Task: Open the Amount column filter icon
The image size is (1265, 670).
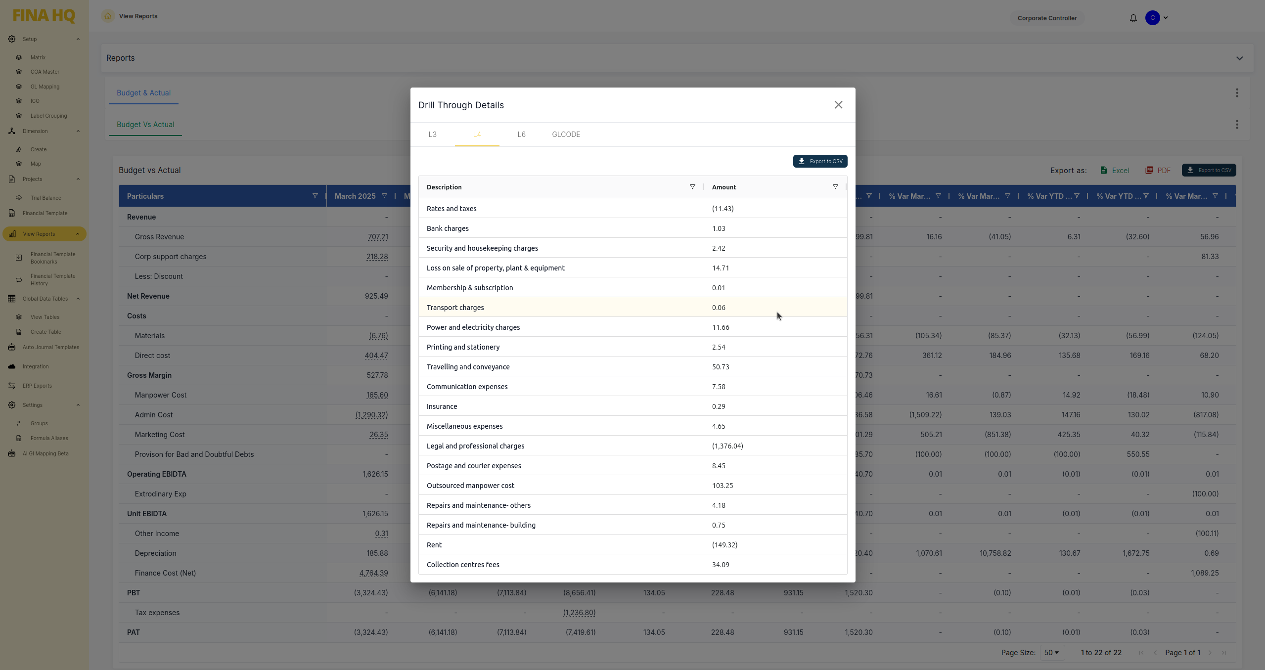Action: pyautogui.click(x=835, y=187)
